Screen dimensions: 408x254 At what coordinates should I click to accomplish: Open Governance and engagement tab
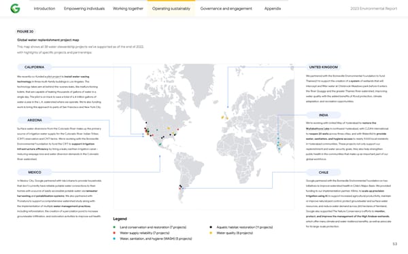(226, 9)
